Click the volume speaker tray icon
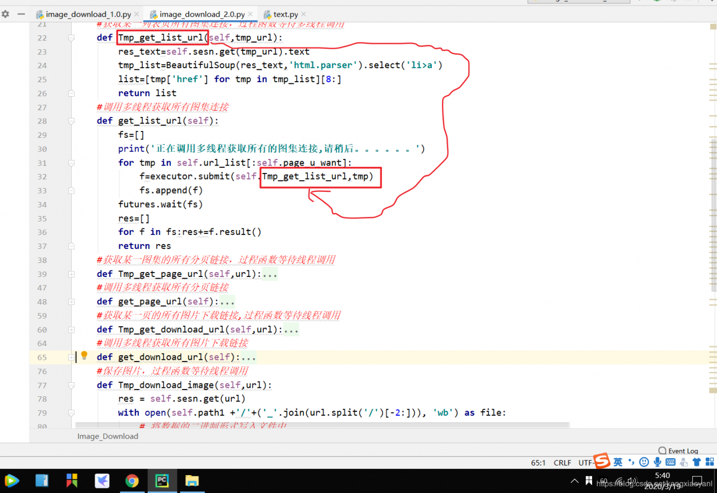This screenshot has width=717, height=493. 631,481
